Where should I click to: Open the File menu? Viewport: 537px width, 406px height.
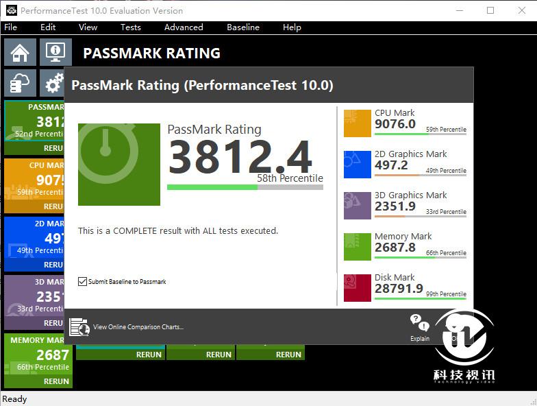point(11,27)
